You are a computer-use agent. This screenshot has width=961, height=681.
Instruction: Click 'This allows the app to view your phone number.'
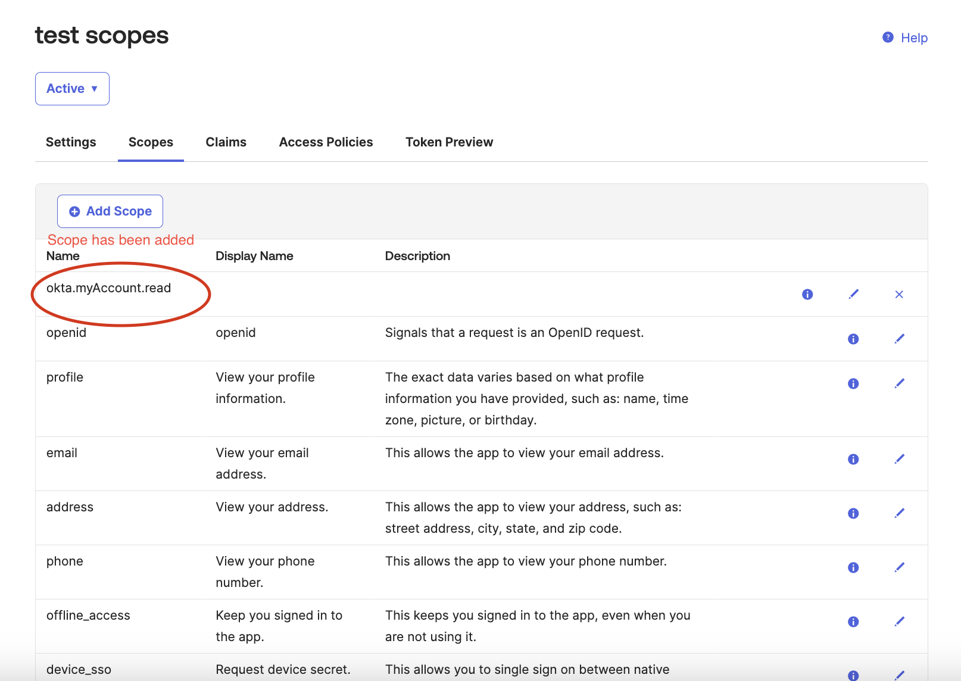point(526,561)
